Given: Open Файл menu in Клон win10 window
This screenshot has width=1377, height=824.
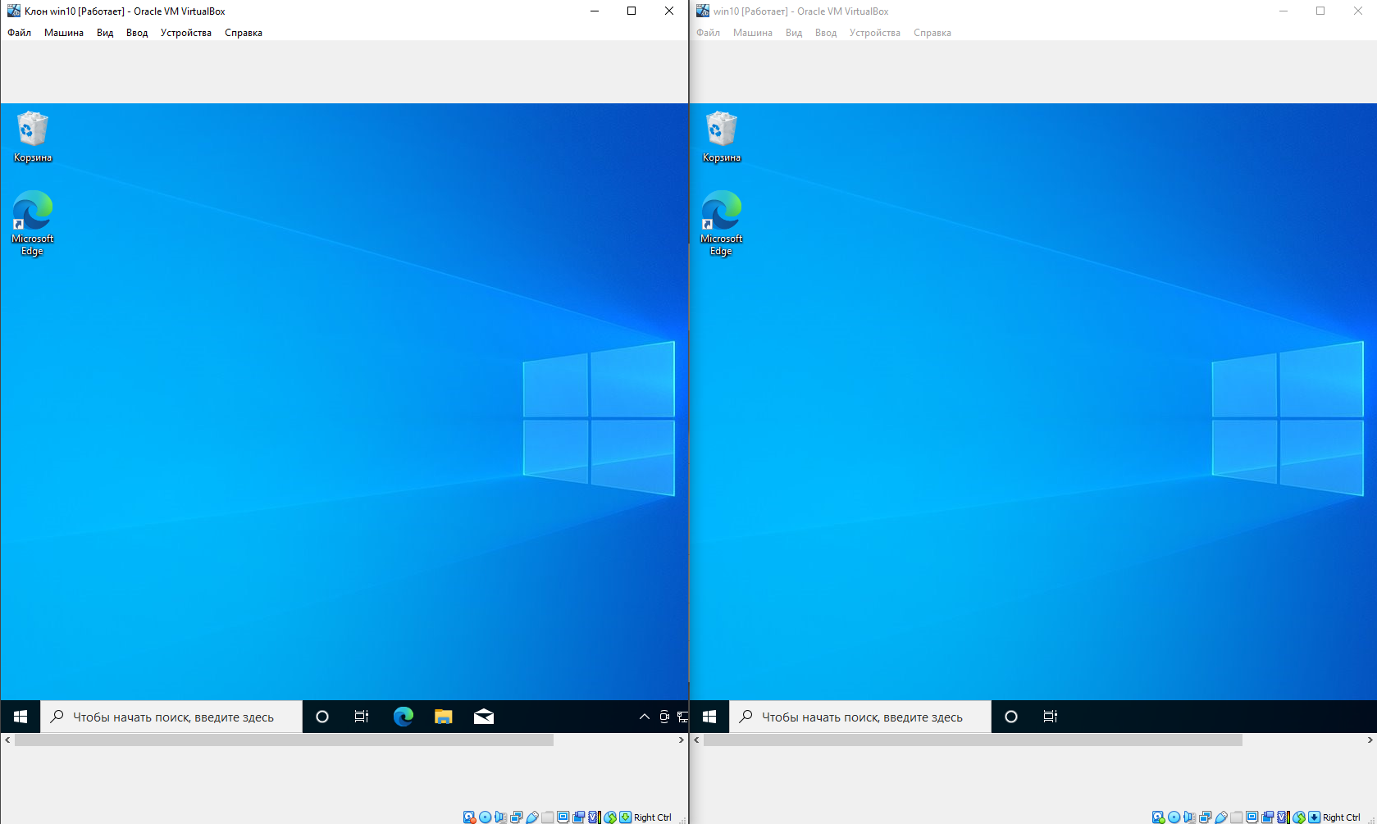Looking at the screenshot, I should tap(20, 33).
